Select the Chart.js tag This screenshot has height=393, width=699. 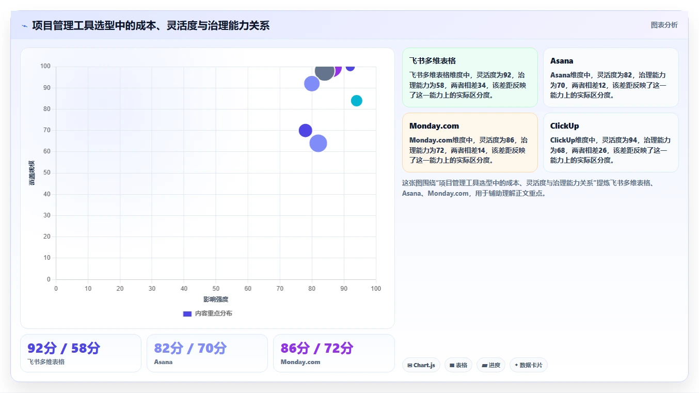421,365
